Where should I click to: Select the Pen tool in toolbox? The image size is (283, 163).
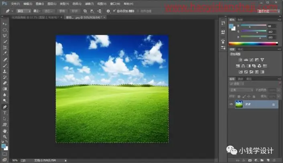tap(4, 107)
